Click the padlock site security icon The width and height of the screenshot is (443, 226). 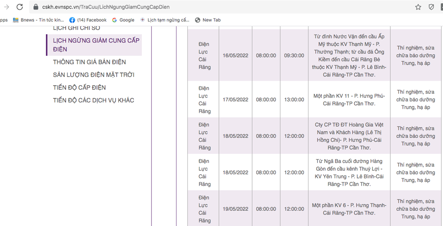click(36, 7)
